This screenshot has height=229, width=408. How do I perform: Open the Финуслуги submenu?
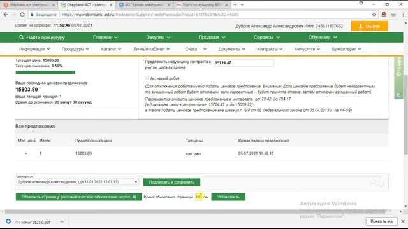point(307,49)
